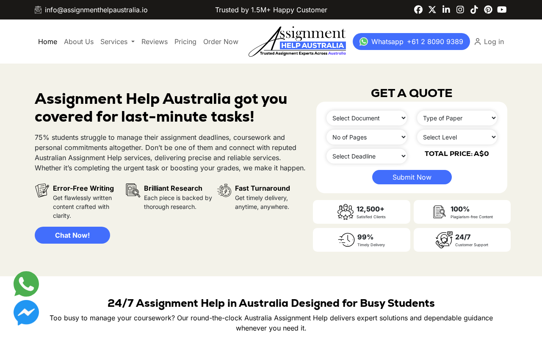Click the info@assignmenthelpaustralia.io email link
Viewport: 542px width, 339px height.
point(96,10)
